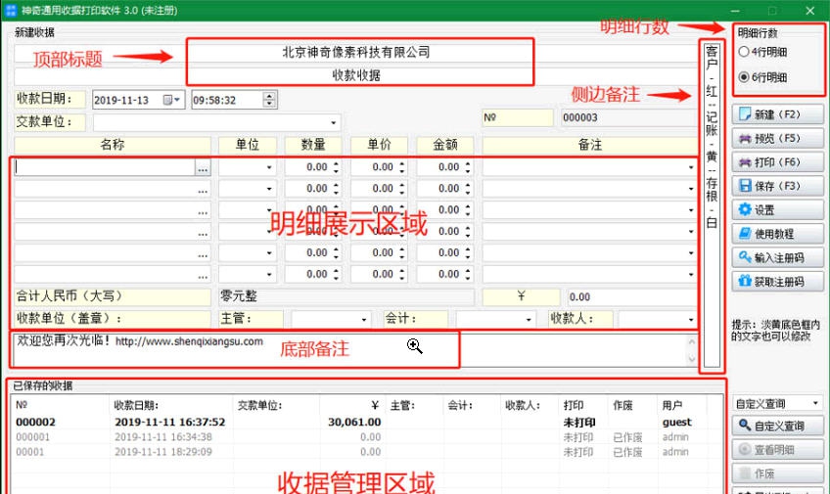Click the 输入注册码 button
The width and height of the screenshot is (830, 494).
[777, 257]
